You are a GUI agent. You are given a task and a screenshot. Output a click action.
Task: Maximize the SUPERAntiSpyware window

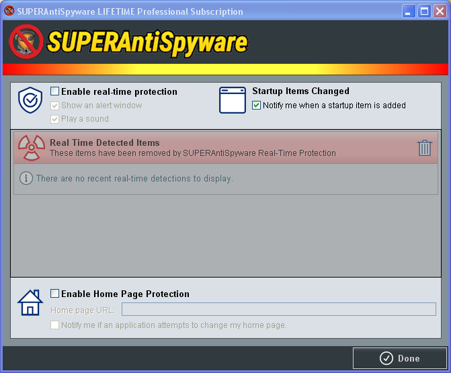[x=424, y=11]
